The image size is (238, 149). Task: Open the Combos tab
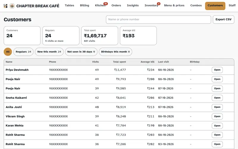196,5
